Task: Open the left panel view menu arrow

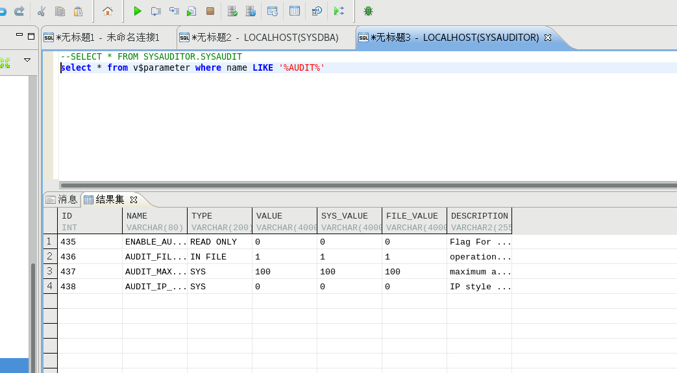Action: (x=27, y=60)
